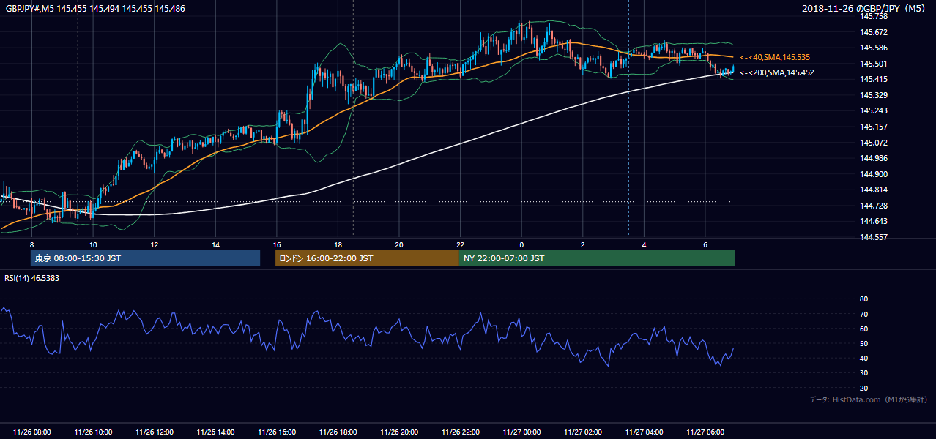The image size is (936, 439).
Task: Click the ロンドン 16:00-22:00 JST session bar
Action: coord(367,258)
